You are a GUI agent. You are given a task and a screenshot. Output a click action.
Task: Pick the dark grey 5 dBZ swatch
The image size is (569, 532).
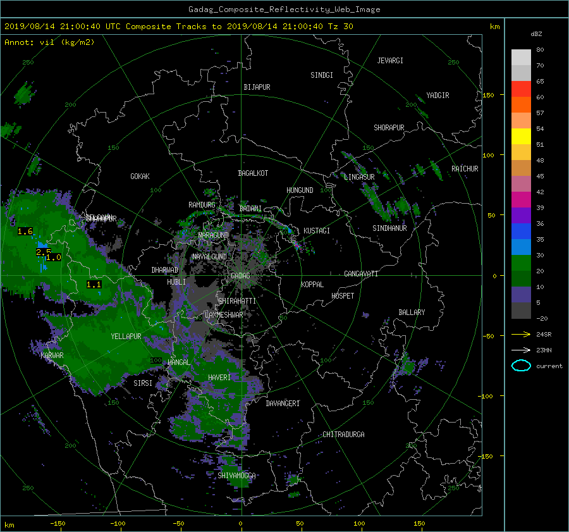(x=521, y=310)
